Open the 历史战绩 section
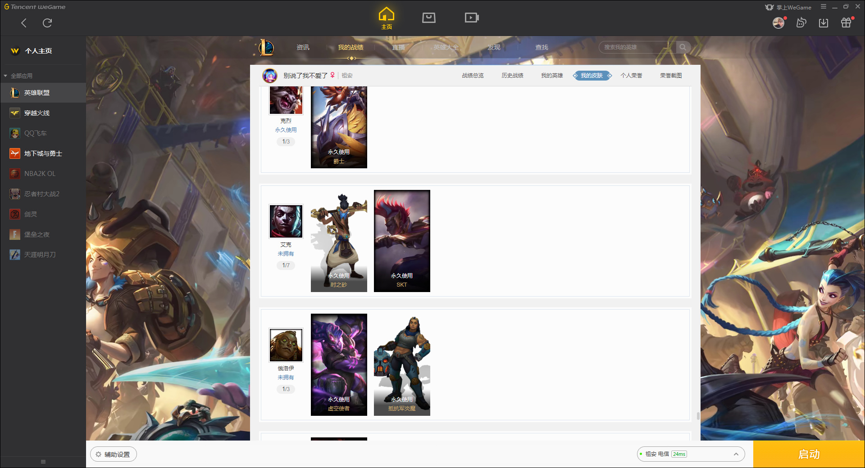Viewport: 865px width, 468px height. click(x=512, y=76)
